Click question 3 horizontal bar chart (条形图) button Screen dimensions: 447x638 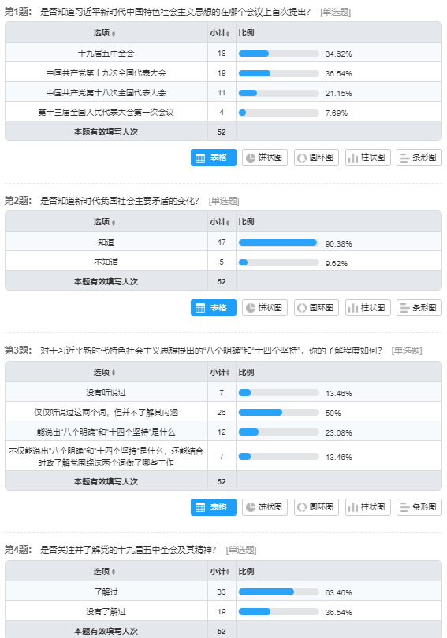419,507
